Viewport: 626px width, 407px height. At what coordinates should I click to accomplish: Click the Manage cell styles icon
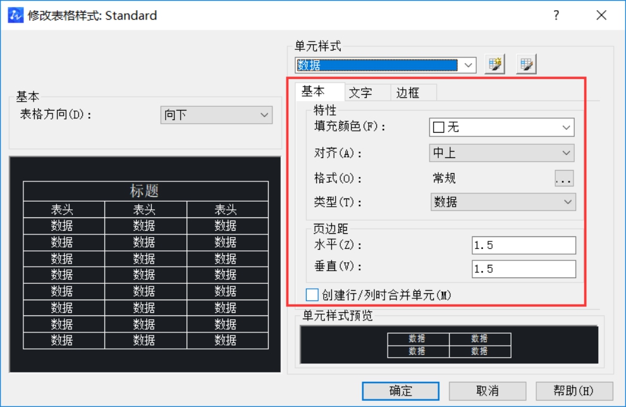point(525,64)
